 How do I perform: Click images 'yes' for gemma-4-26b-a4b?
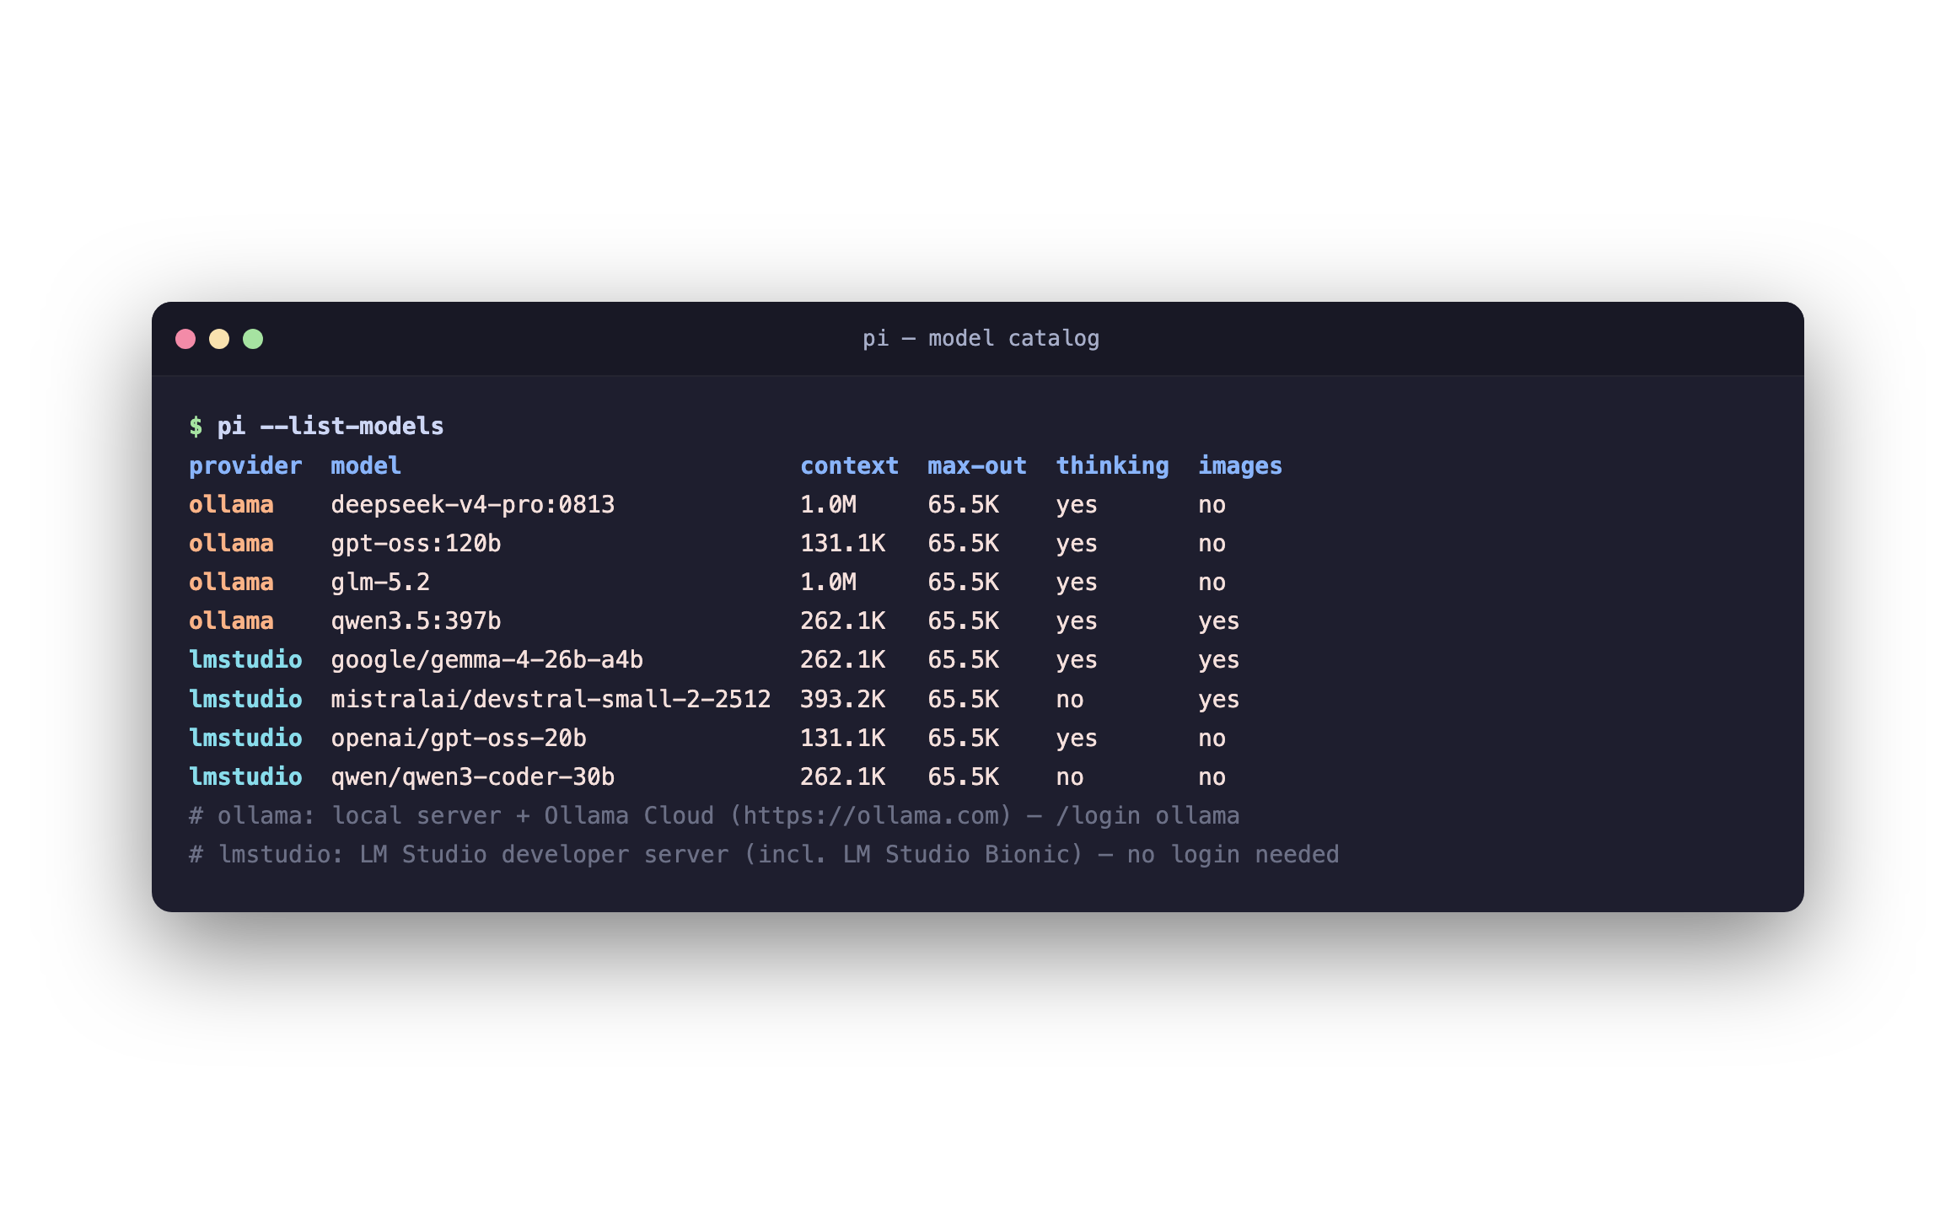pos(1218,661)
